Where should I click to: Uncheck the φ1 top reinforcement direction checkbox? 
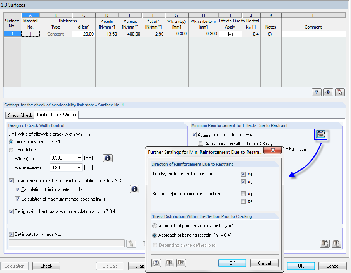(x=243, y=174)
